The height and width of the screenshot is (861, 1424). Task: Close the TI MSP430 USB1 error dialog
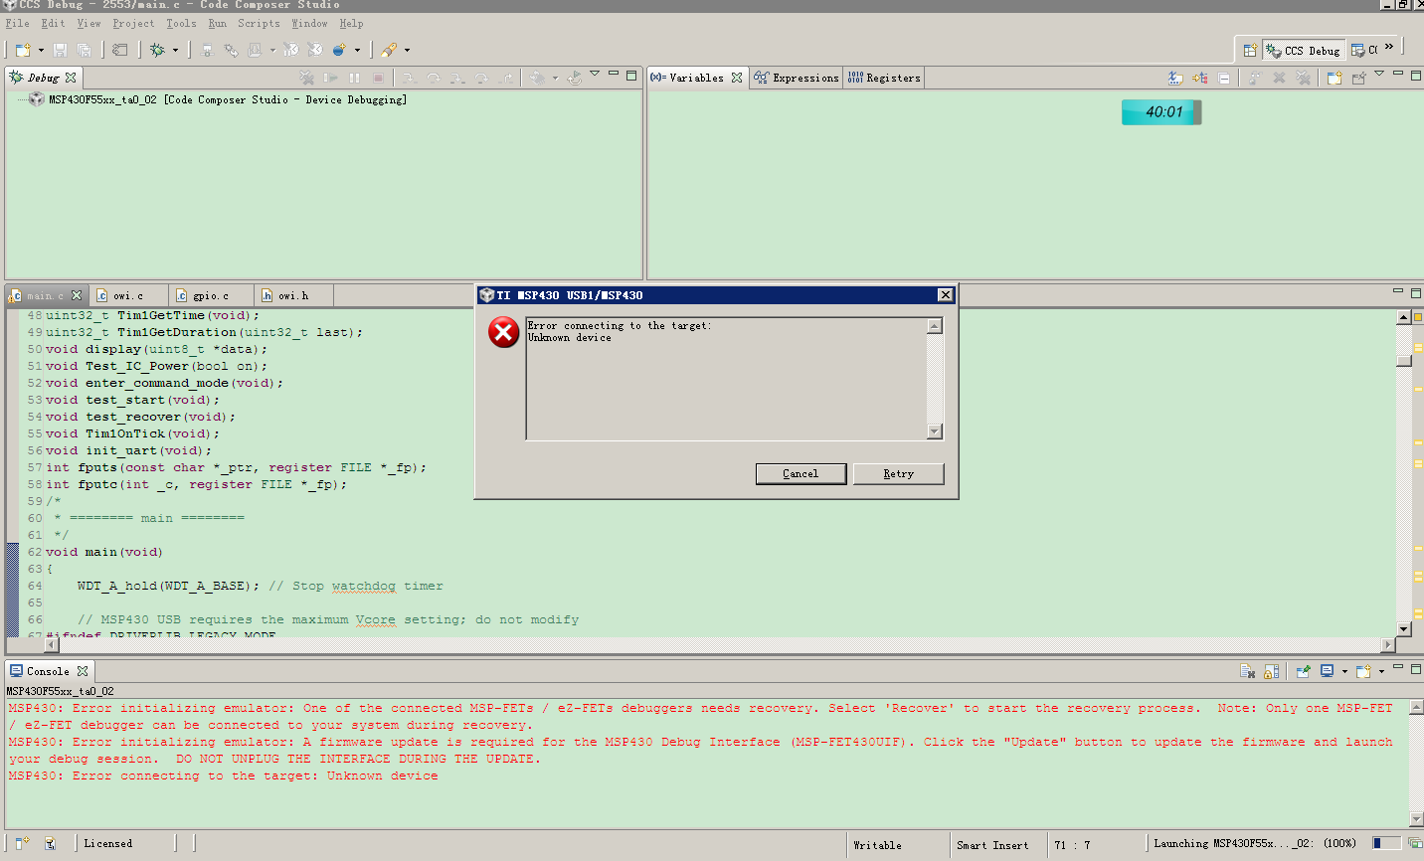pyautogui.click(x=946, y=295)
